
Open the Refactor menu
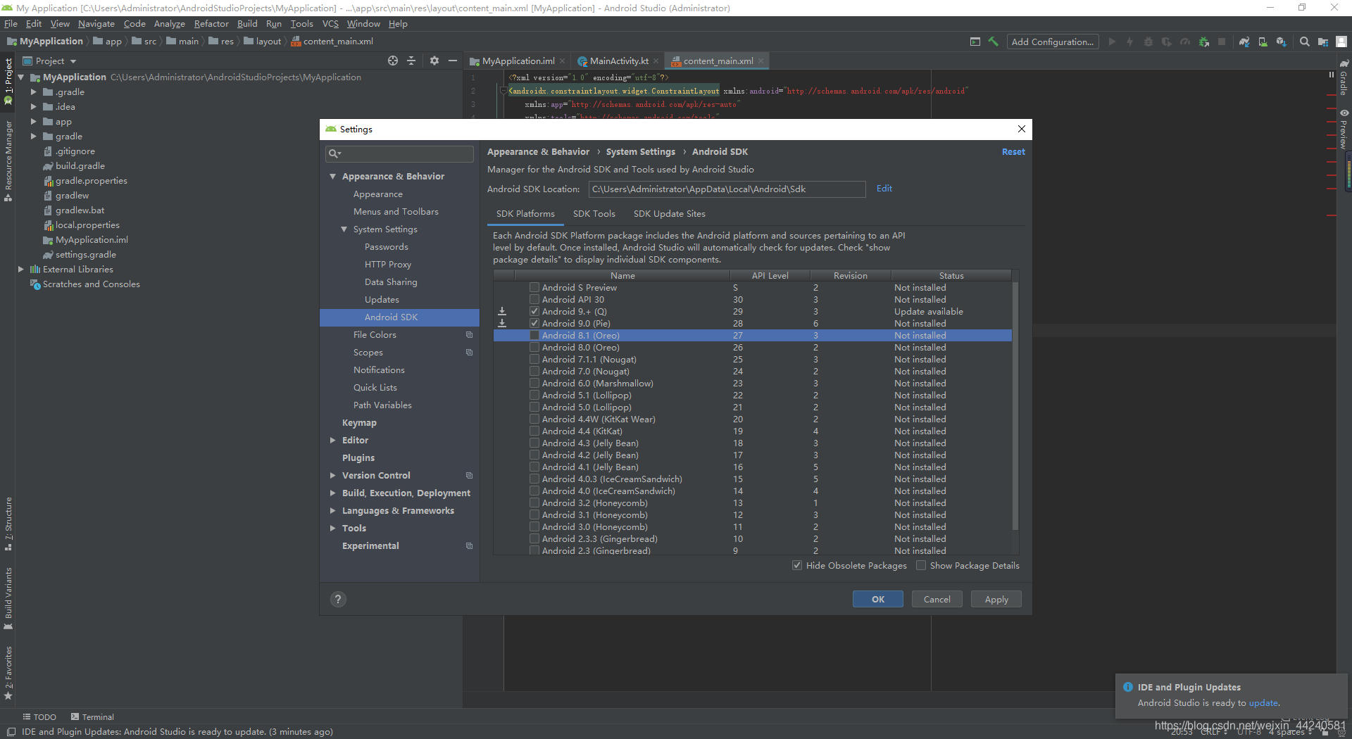click(x=211, y=23)
